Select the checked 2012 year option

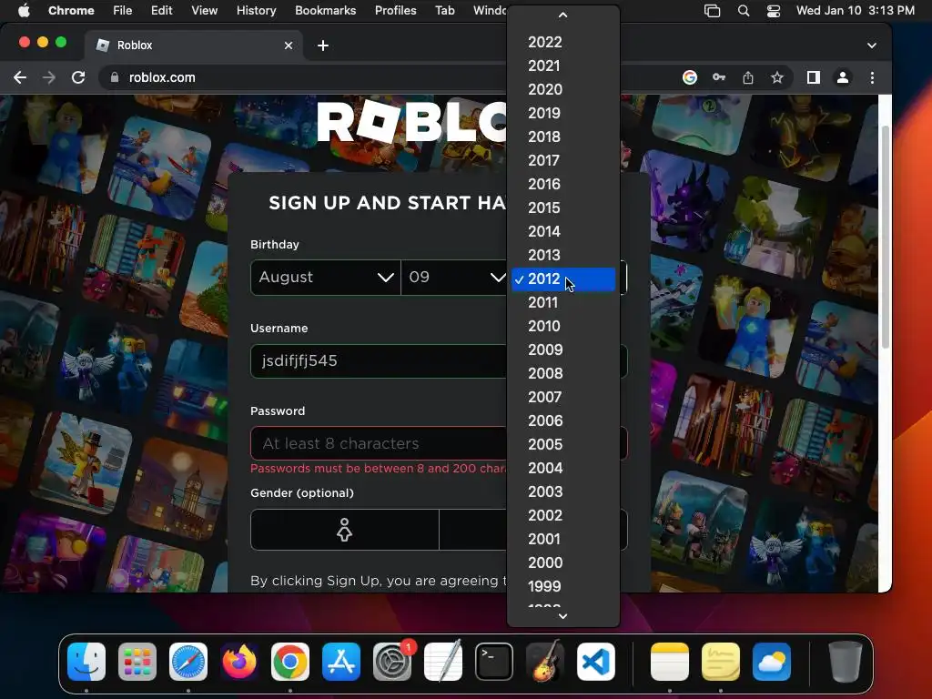[x=562, y=279]
